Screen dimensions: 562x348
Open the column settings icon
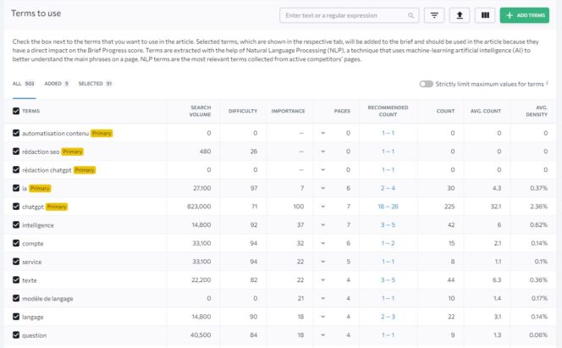point(485,15)
